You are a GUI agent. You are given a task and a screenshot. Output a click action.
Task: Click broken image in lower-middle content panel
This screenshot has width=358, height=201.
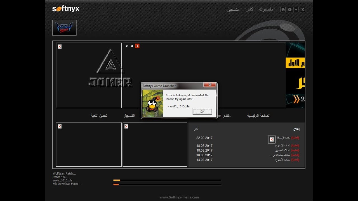(x=126, y=126)
